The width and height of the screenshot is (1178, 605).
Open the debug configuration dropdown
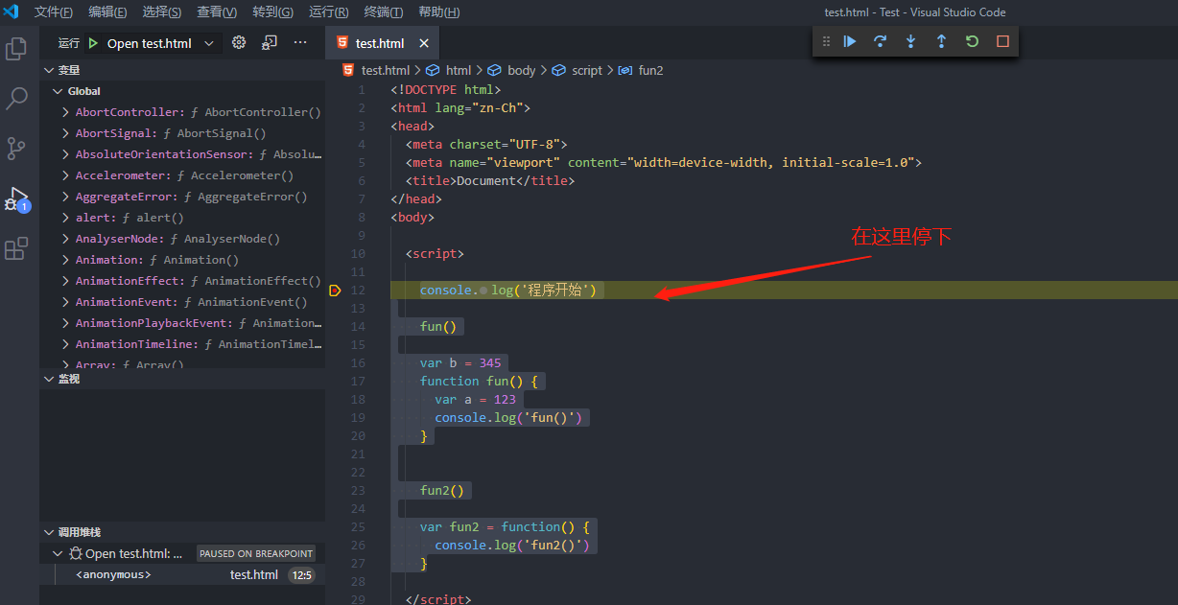(x=209, y=43)
